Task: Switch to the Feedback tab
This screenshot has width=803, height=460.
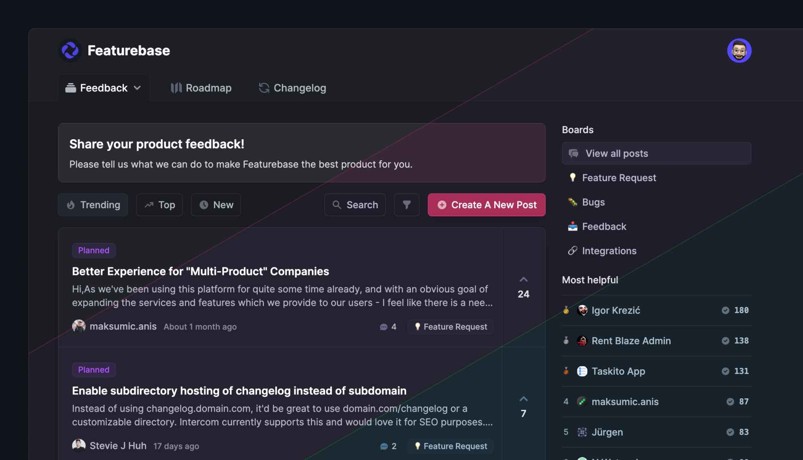Action: (104, 88)
